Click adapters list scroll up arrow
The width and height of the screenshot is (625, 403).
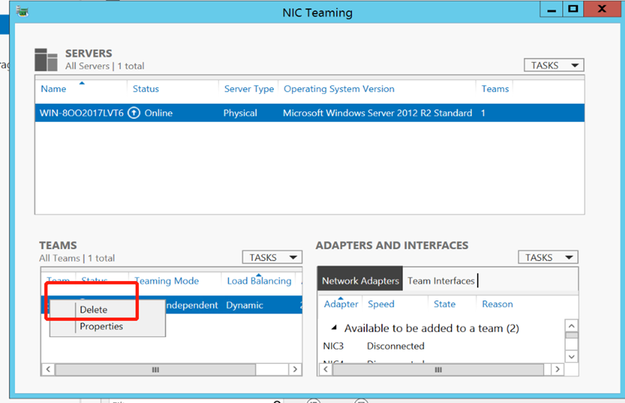tap(572, 326)
